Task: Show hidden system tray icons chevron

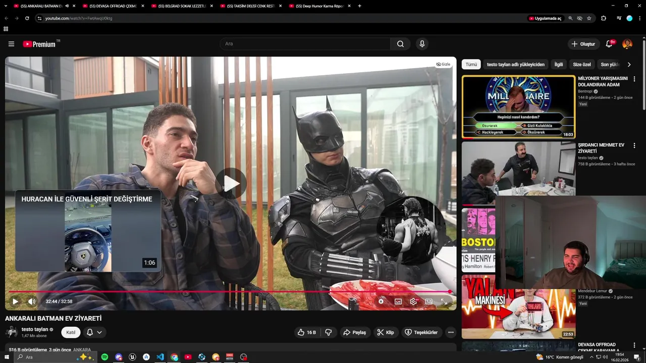Action: coord(591,357)
